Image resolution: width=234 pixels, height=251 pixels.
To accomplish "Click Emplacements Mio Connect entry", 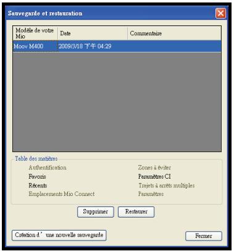I will click(62, 194).
